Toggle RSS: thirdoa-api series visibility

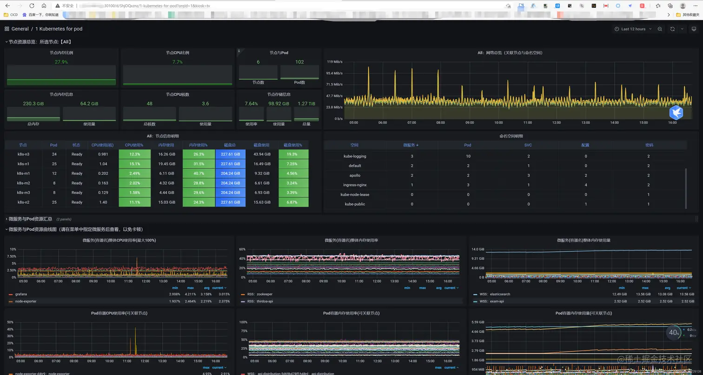pos(260,301)
